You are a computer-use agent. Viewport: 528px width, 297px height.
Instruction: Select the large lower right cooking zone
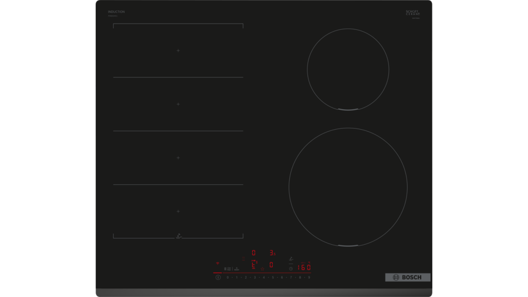[348, 187]
